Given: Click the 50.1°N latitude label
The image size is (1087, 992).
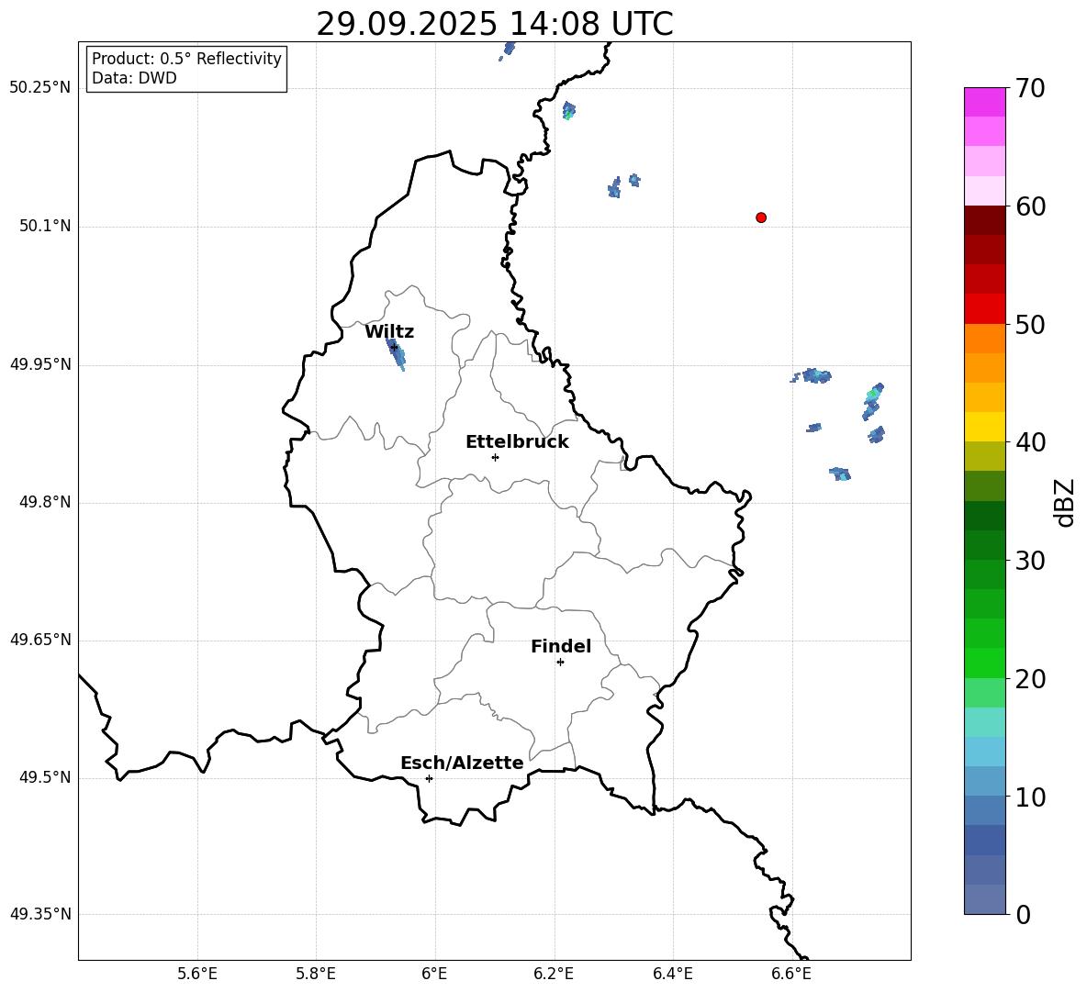Looking at the screenshot, I should pyautogui.click(x=44, y=227).
